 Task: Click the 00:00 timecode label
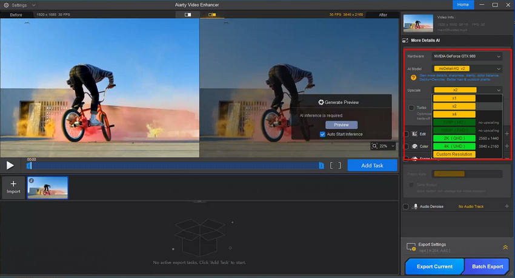point(32,160)
